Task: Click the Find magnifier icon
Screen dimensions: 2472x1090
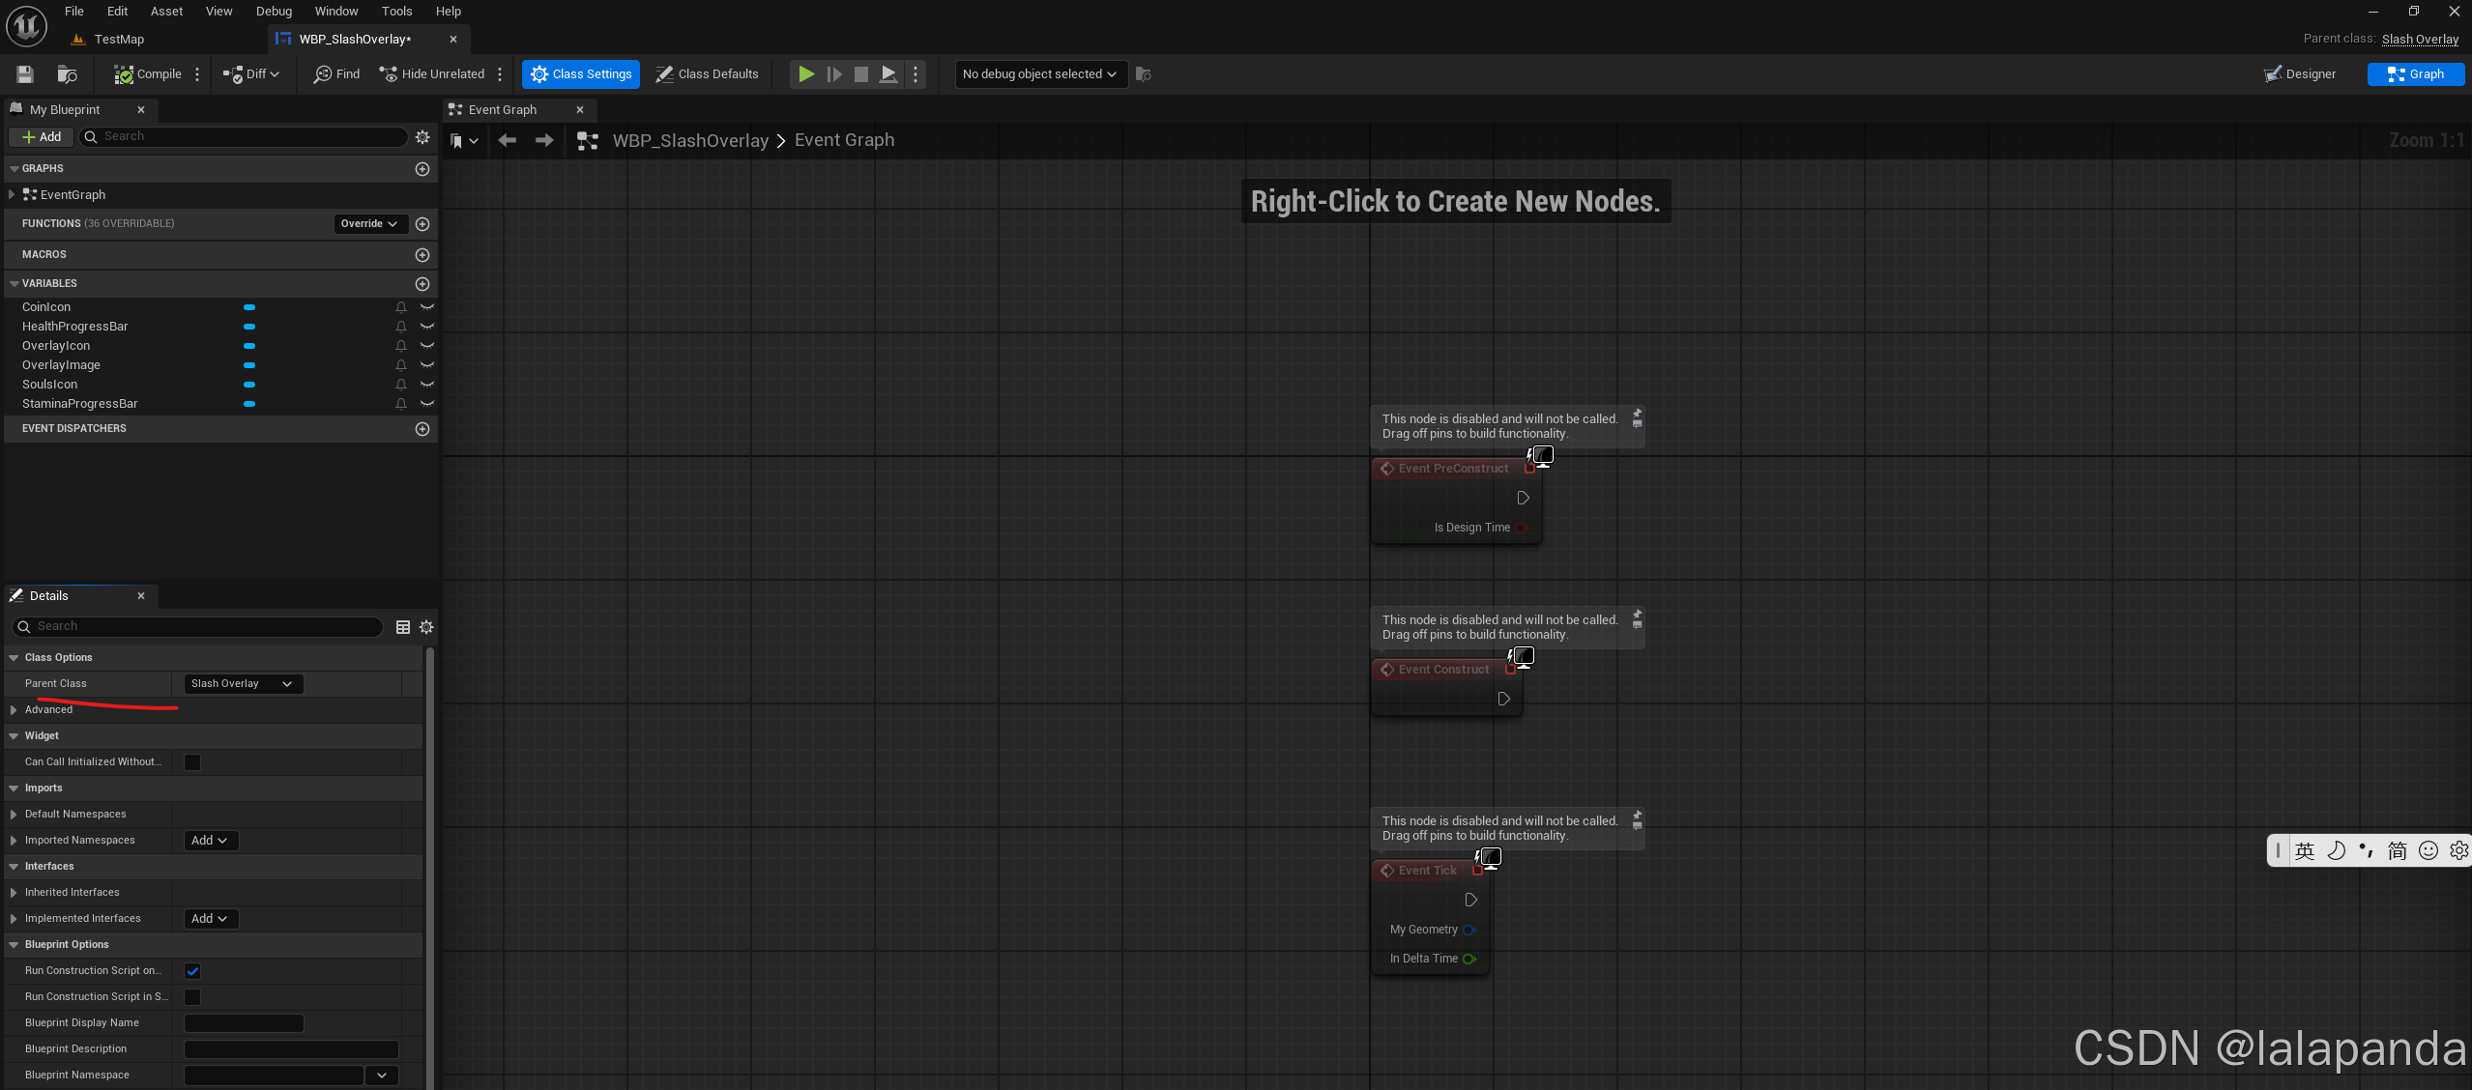Action: [x=323, y=74]
